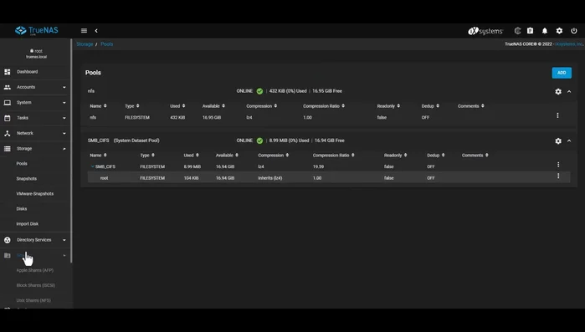Collapse sidebar with back chevron
Image resolution: width=585 pixels, height=332 pixels.
(96, 31)
